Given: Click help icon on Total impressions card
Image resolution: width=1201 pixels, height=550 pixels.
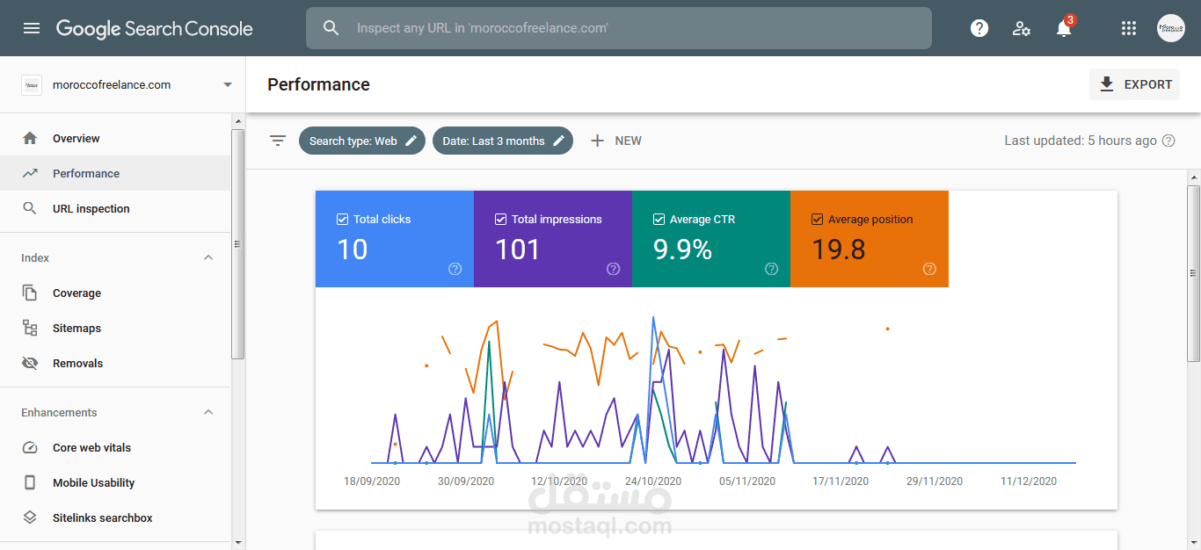Looking at the screenshot, I should pos(614,269).
